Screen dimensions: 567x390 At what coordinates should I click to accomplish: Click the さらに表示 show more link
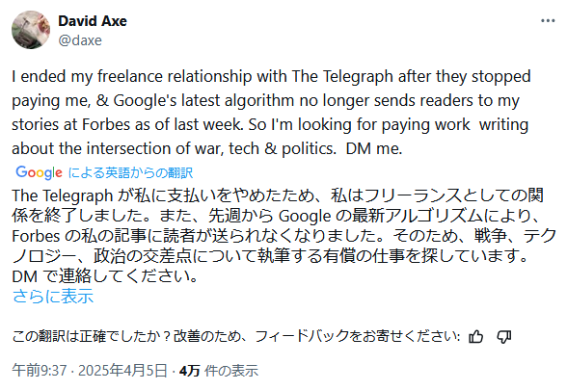[x=53, y=296]
